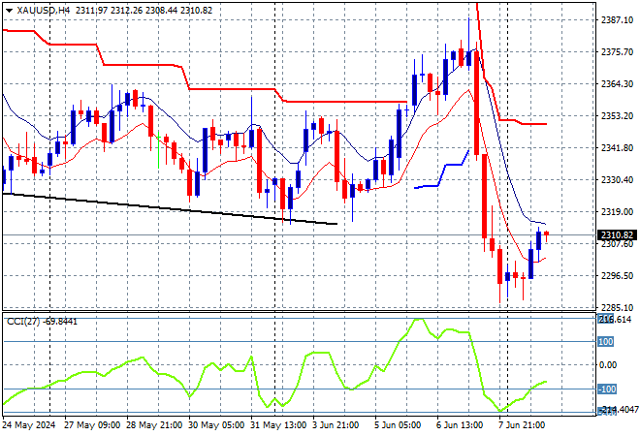Click the XAUUSD,H4 chart symbol label

click(x=44, y=11)
